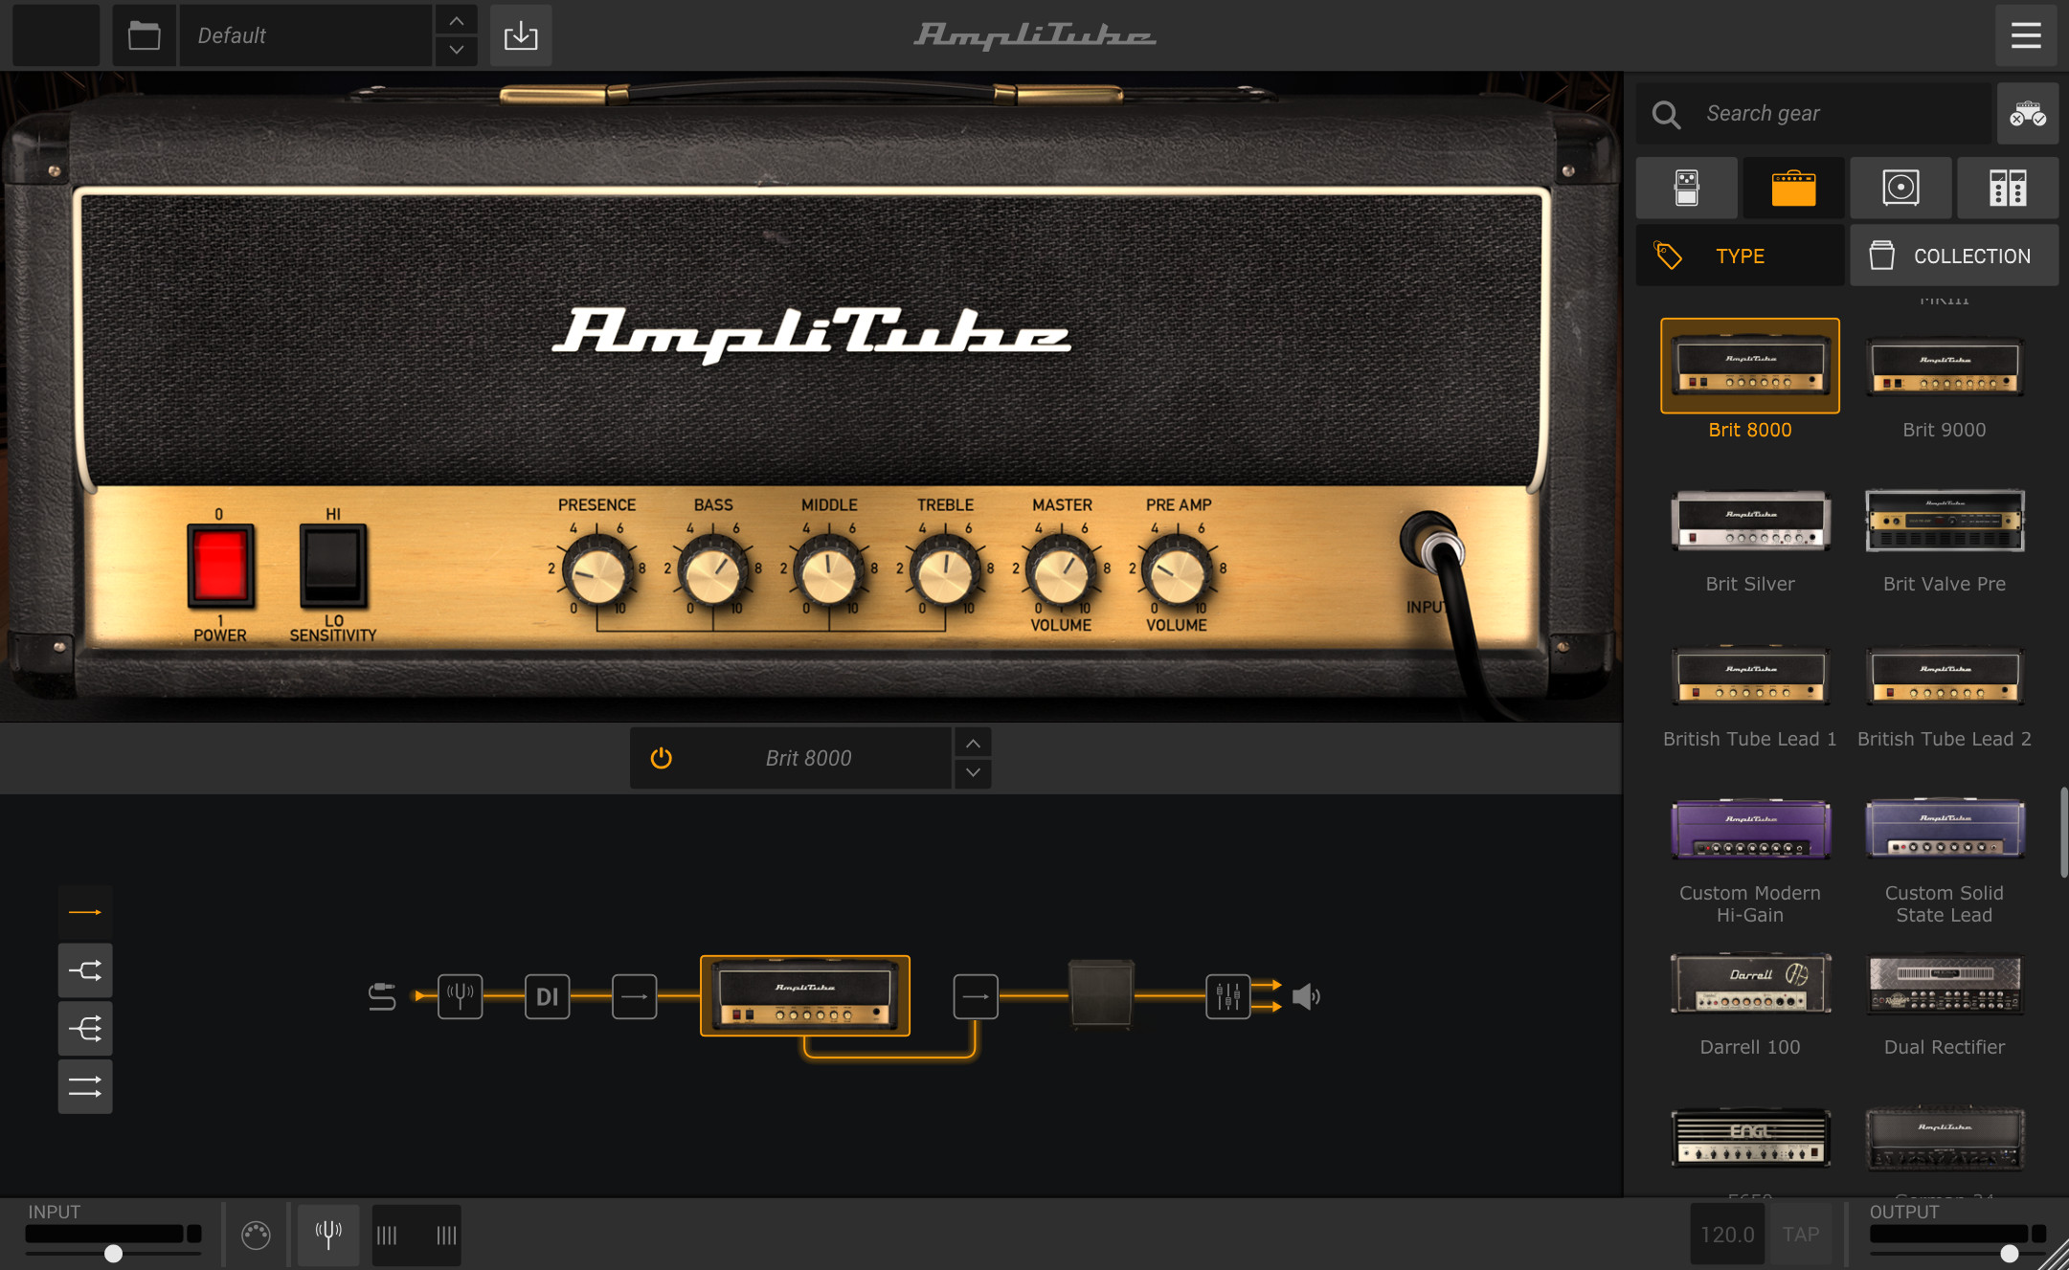
Task: Select British Tube Lead 2 amp
Action: coord(1945,675)
